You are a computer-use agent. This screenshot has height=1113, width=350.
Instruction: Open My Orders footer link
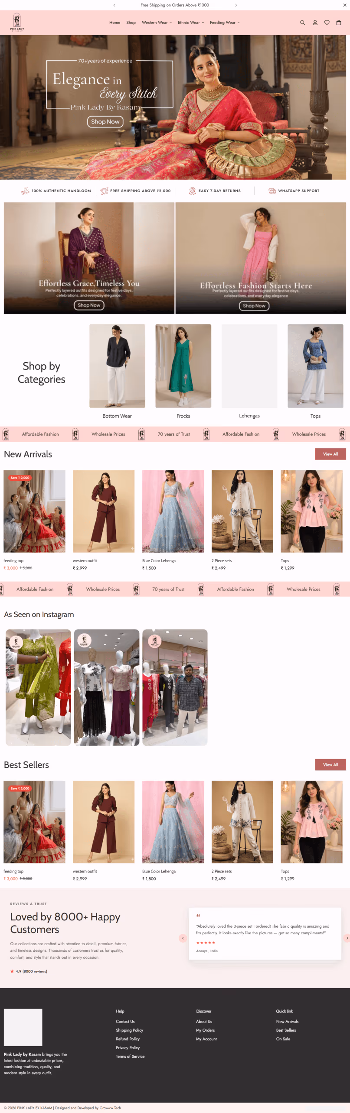click(205, 1030)
